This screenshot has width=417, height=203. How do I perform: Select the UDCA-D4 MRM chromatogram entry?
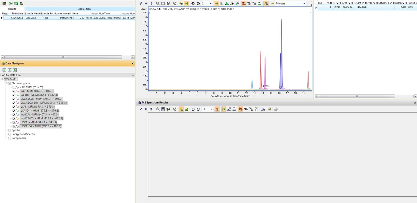tap(41, 126)
